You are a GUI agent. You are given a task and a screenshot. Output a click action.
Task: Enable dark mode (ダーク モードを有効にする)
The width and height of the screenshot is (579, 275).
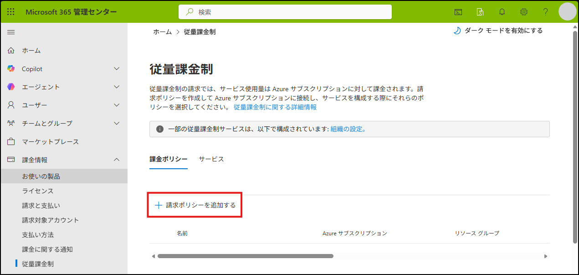(x=498, y=31)
